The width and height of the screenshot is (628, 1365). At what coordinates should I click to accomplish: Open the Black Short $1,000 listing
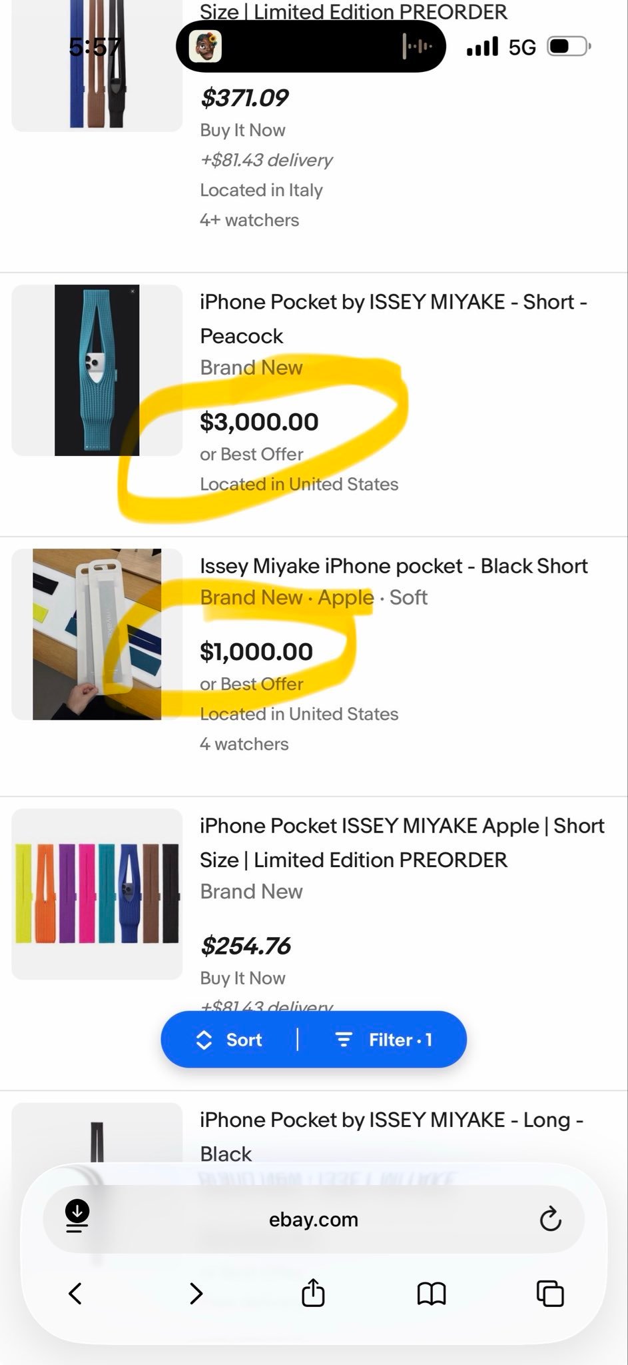point(393,565)
